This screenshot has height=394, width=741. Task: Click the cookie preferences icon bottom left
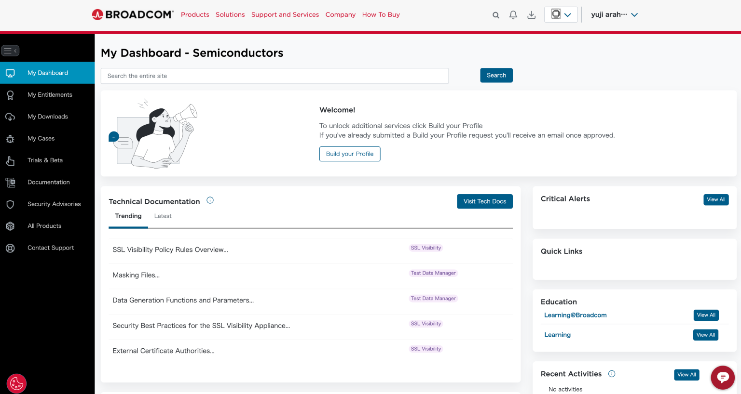click(x=16, y=383)
